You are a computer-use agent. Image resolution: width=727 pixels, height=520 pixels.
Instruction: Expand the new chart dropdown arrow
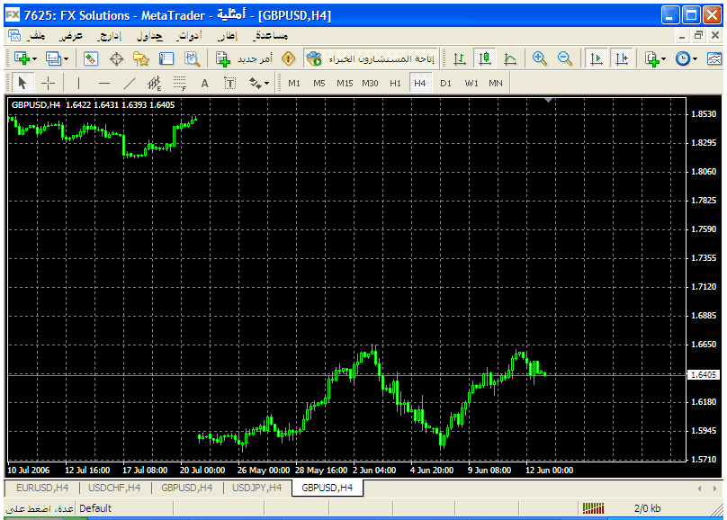(35, 58)
